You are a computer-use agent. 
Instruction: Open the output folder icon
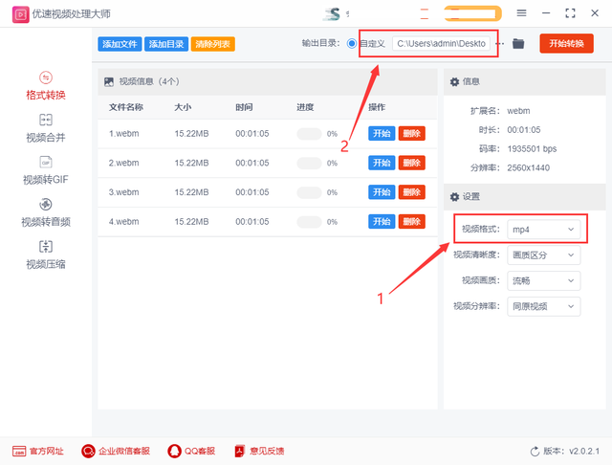(x=518, y=43)
